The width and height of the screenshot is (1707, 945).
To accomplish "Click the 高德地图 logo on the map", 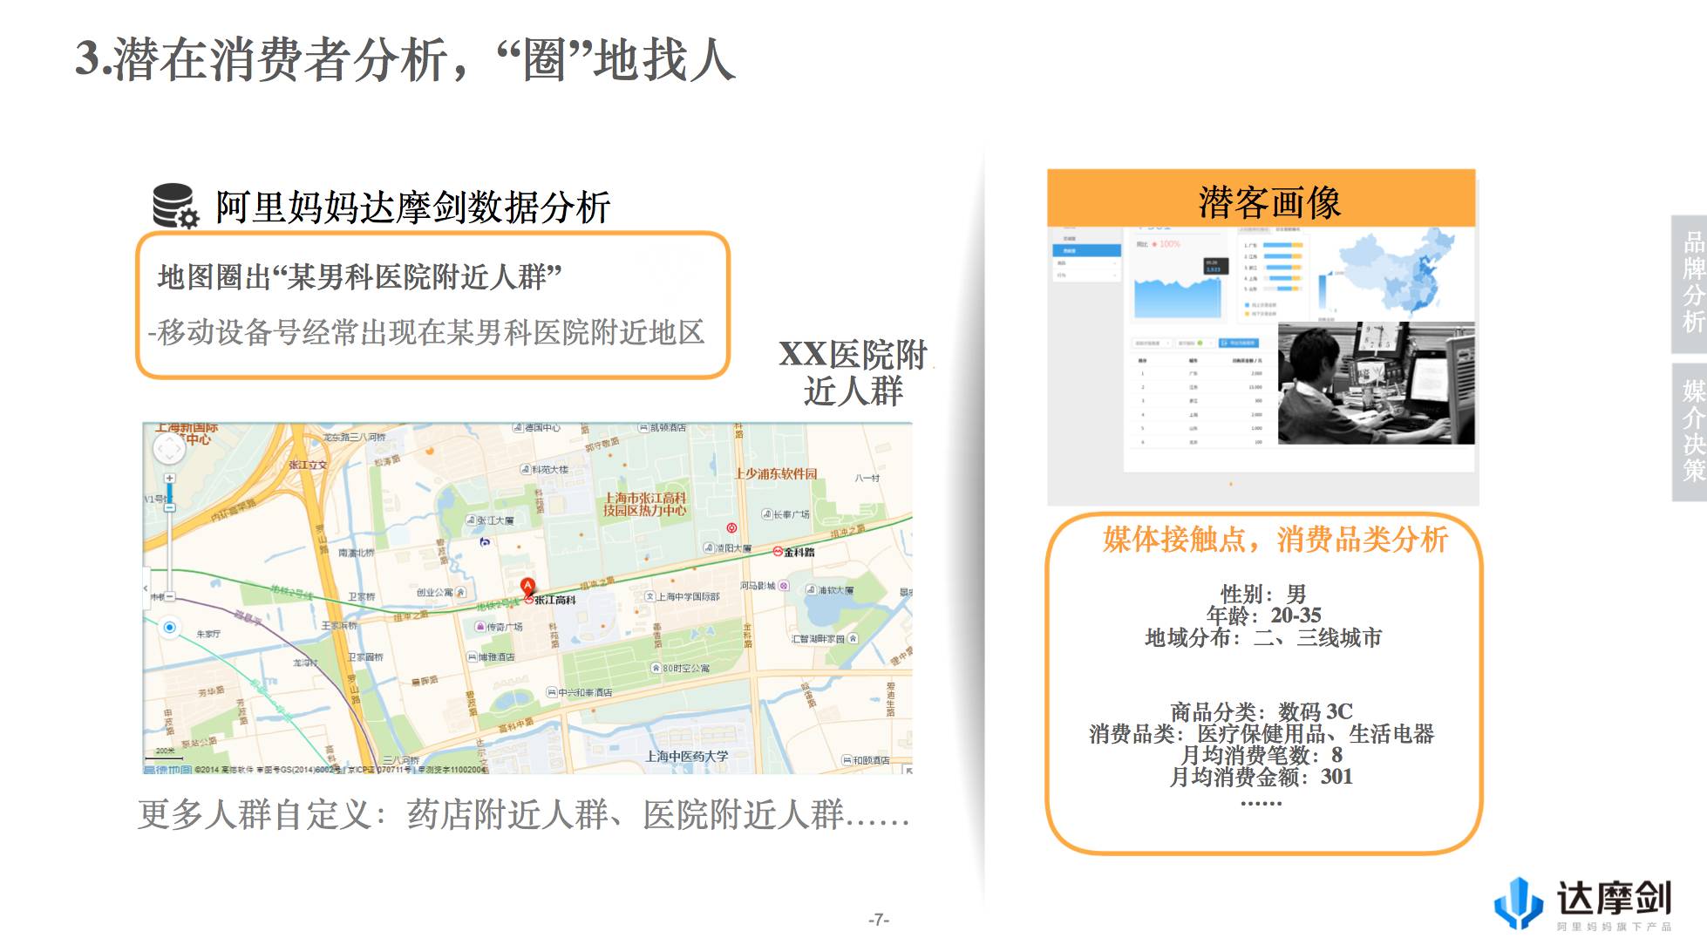I will pos(167,770).
